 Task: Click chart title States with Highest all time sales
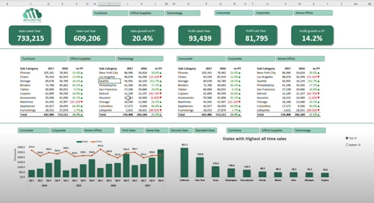pos(255,139)
